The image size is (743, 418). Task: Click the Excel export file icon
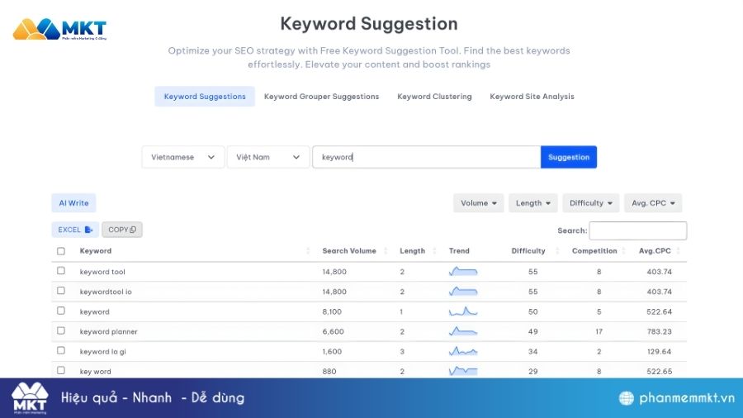[88, 230]
